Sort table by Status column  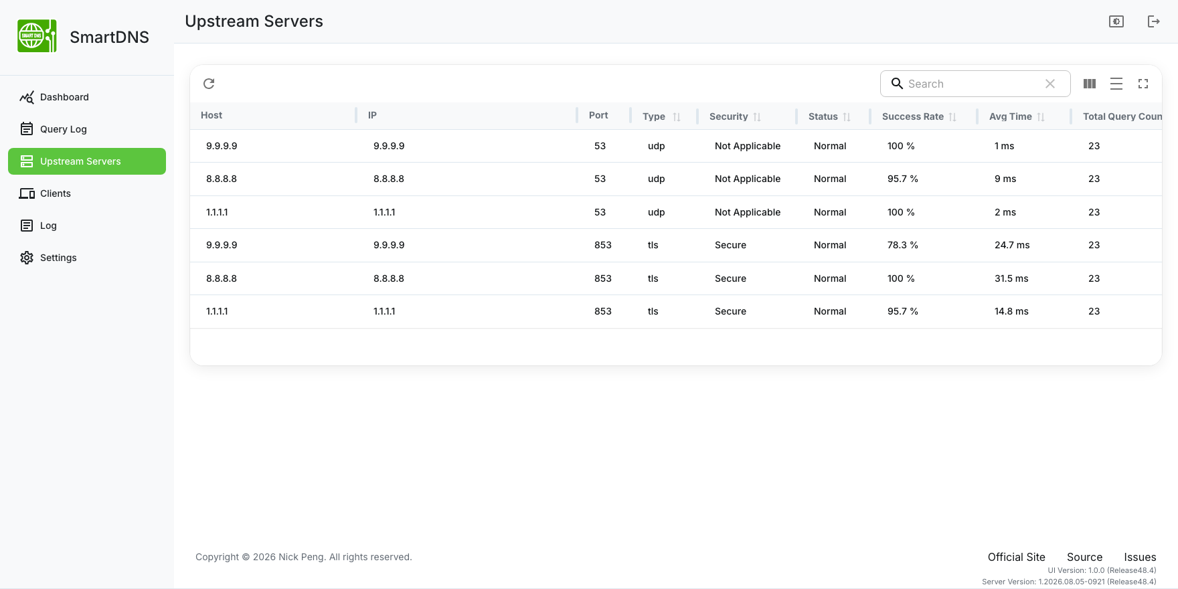coord(847,117)
